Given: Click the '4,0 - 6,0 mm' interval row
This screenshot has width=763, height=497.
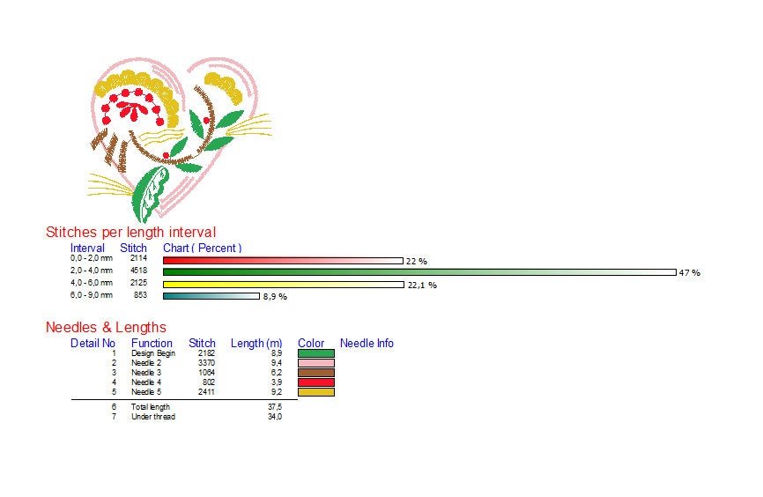Looking at the screenshot, I should coord(92,282).
